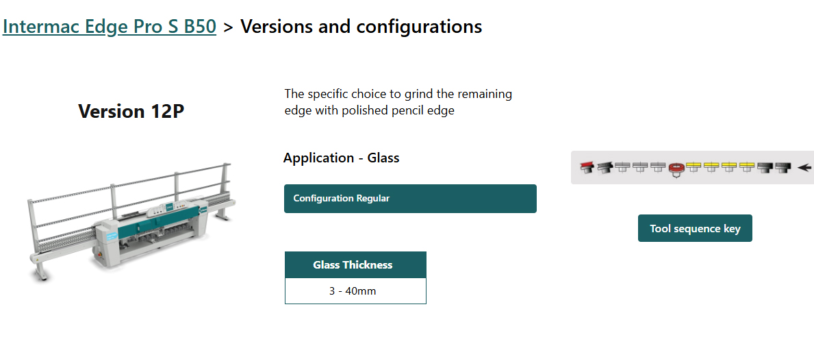Image resolution: width=814 pixels, height=346 pixels.
Task: Click the edging machine product image
Action: tap(130, 219)
